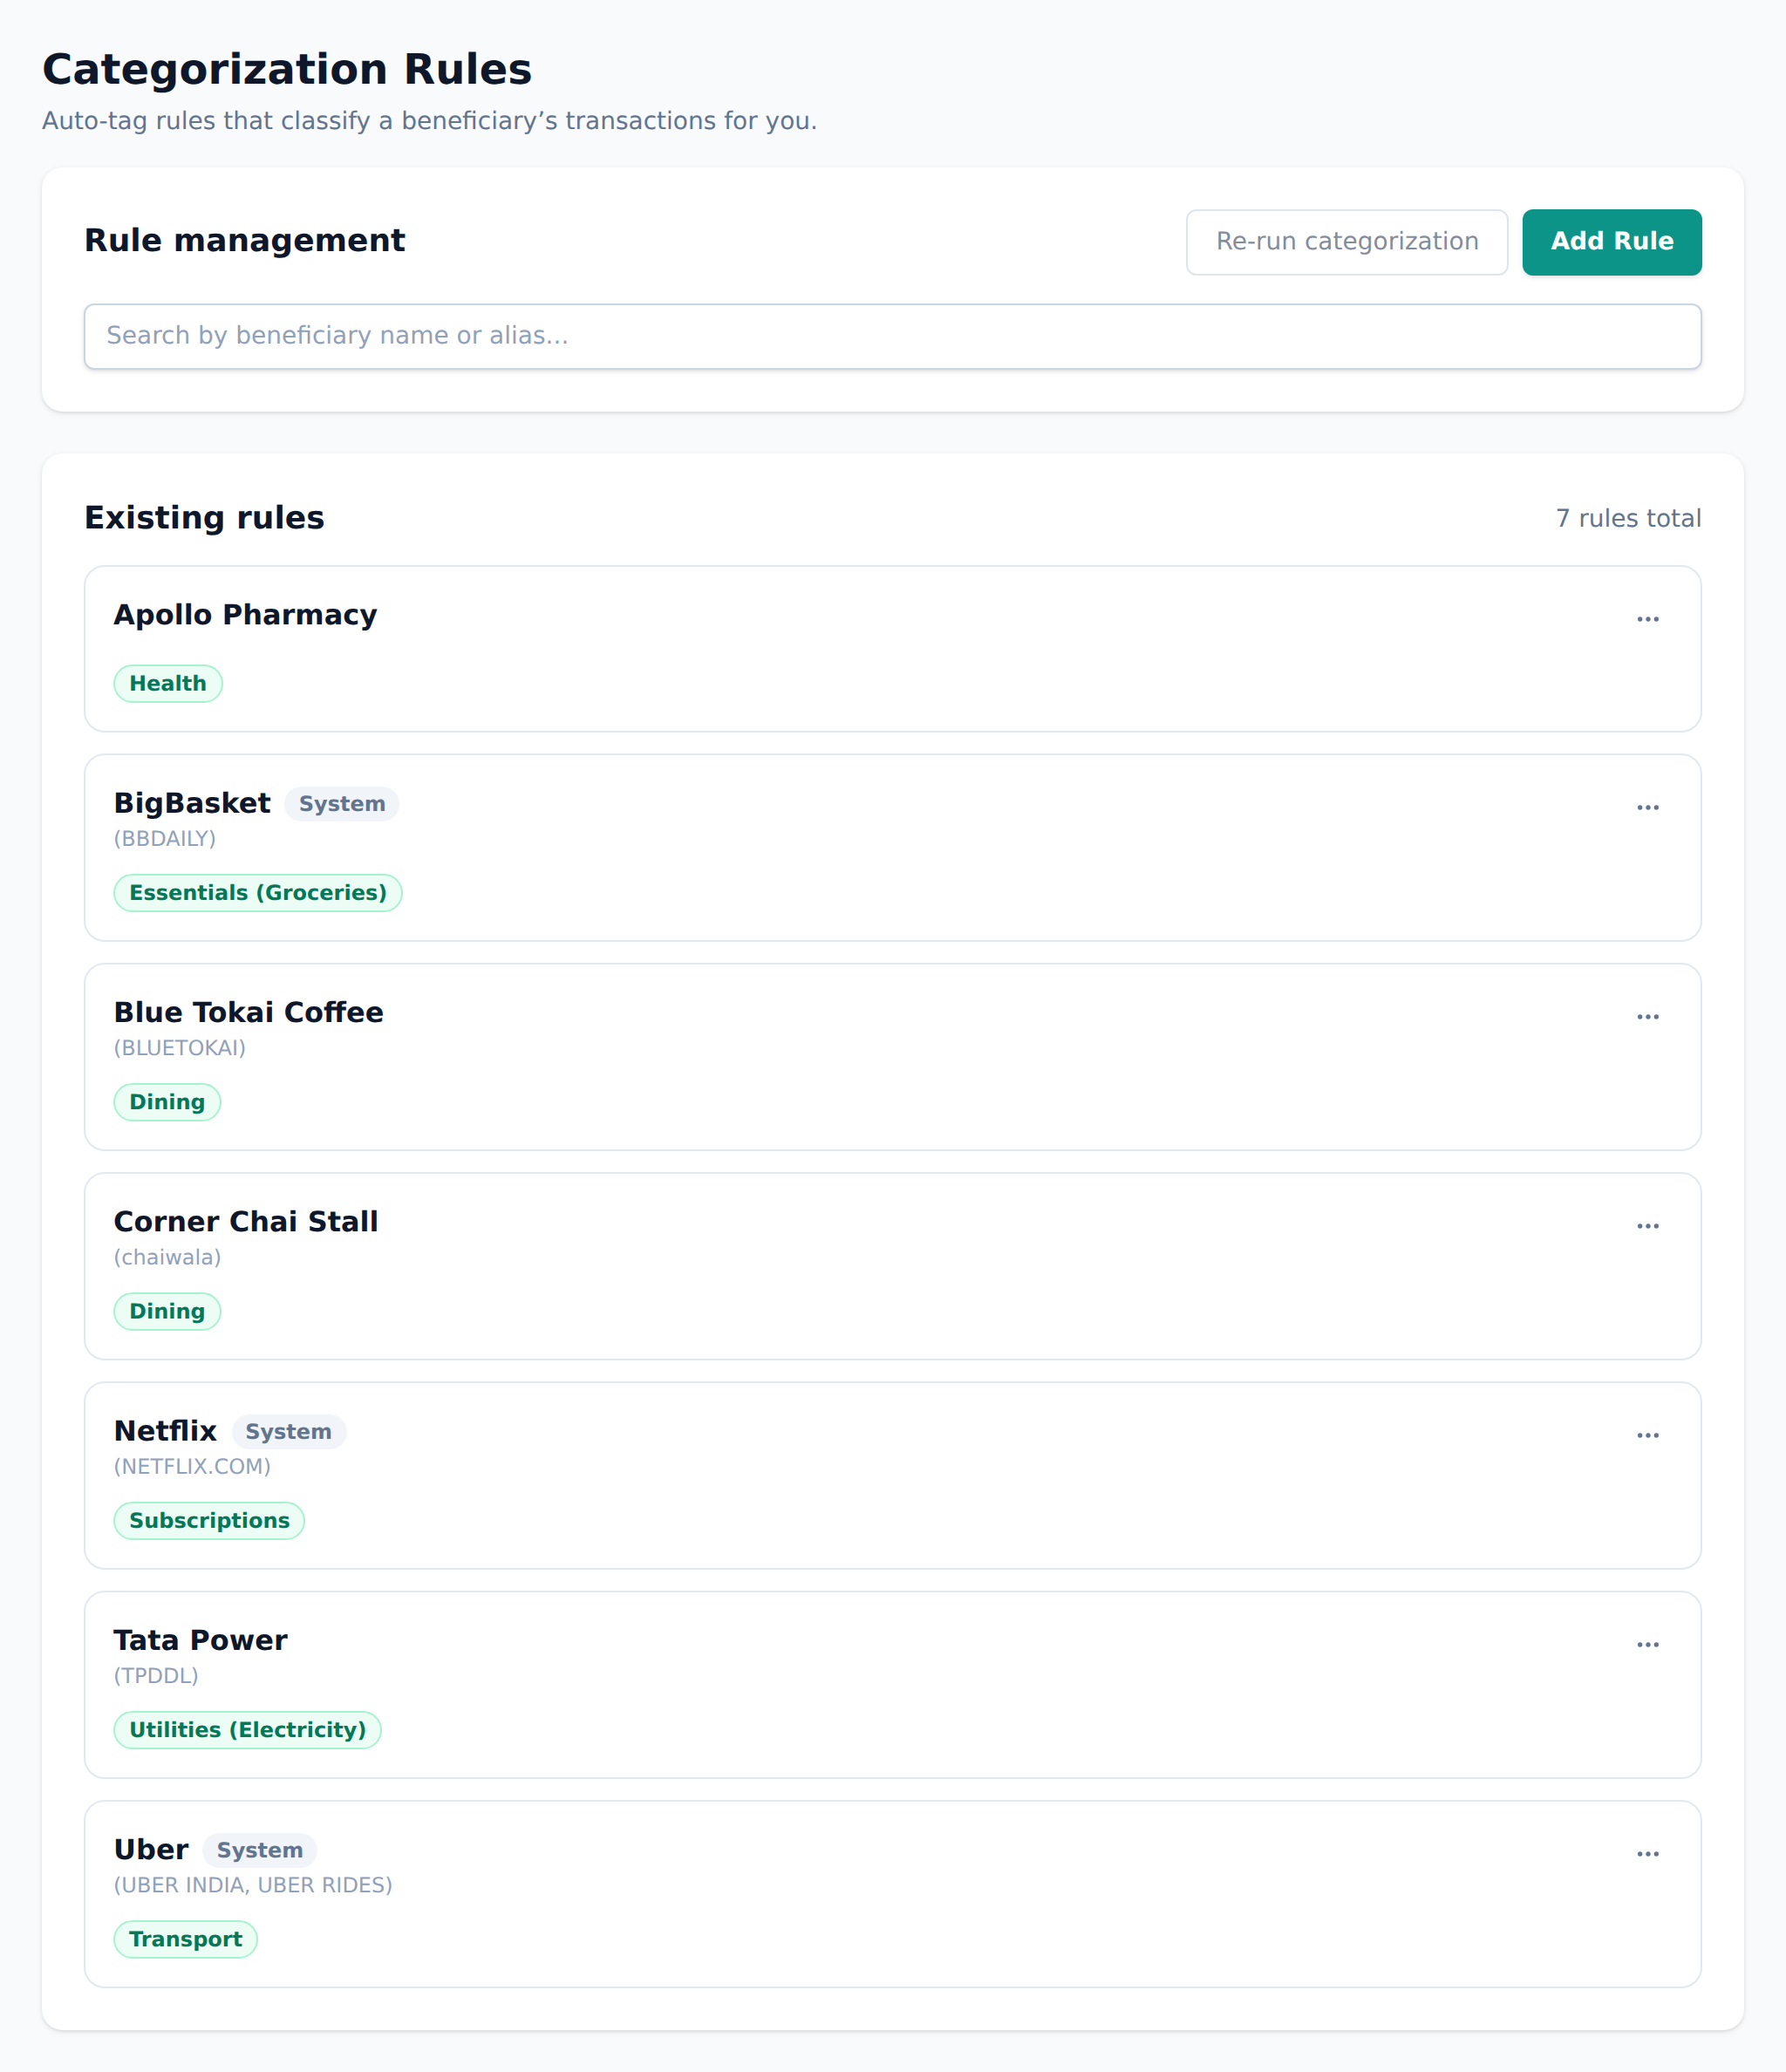Image resolution: width=1786 pixels, height=2072 pixels.
Task: Select the Dining tag on Blue Tokai Coffee
Action: (x=167, y=1102)
